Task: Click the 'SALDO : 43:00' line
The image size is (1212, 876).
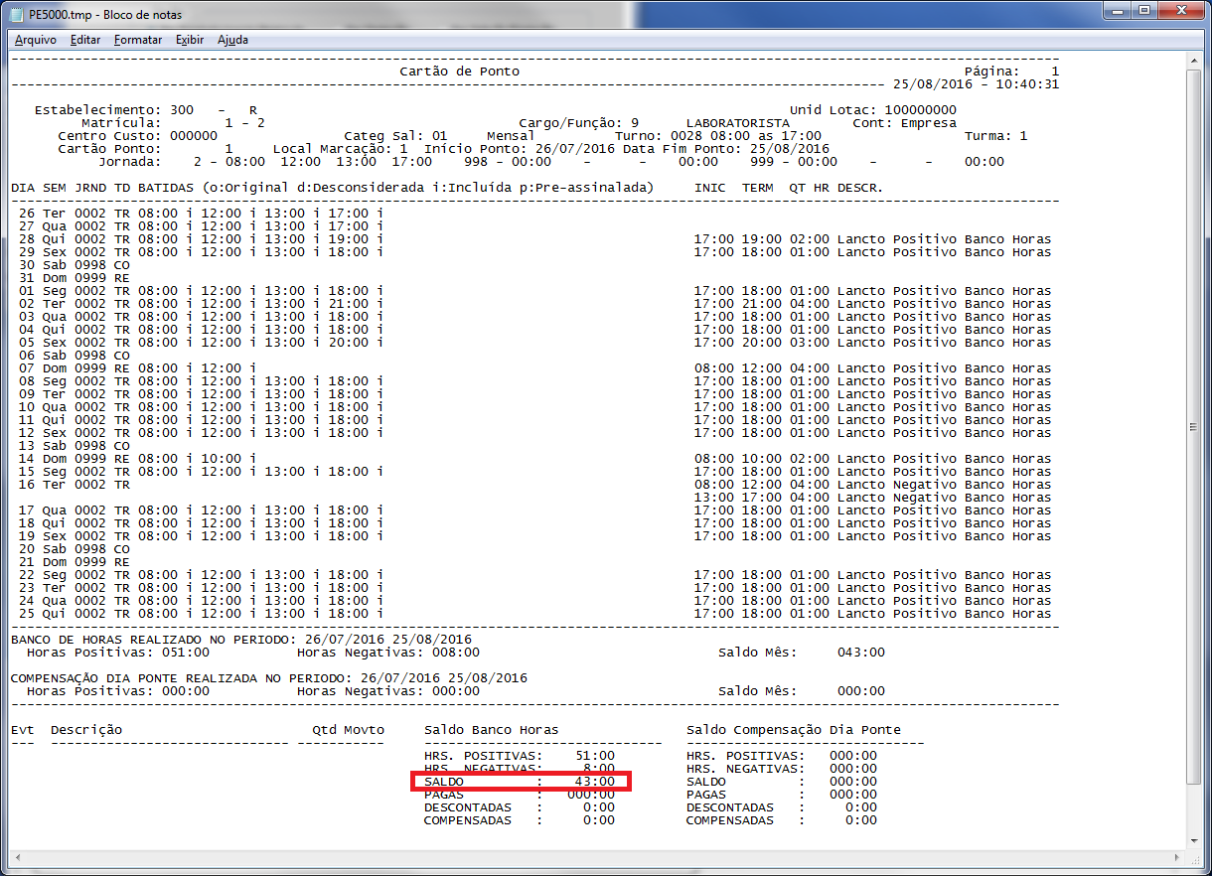Action: (x=520, y=782)
